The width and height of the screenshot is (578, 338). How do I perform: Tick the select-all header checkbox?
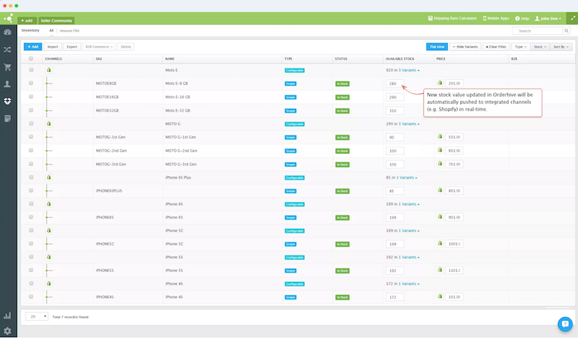pyautogui.click(x=32, y=59)
